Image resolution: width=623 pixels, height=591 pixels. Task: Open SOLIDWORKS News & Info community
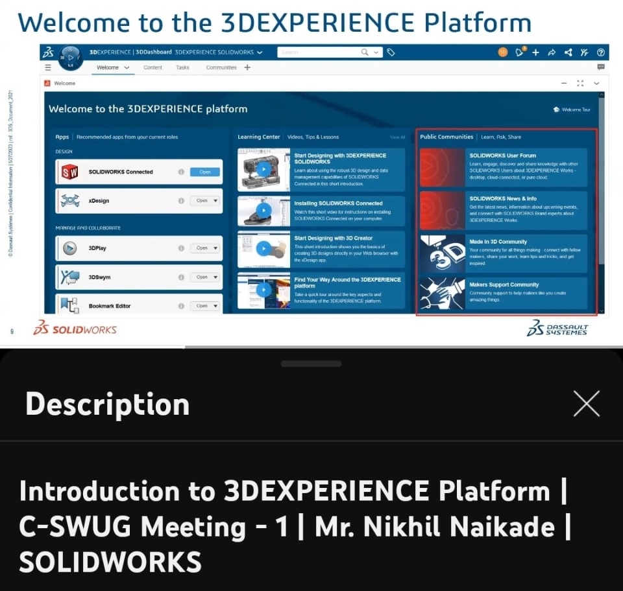click(x=504, y=210)
